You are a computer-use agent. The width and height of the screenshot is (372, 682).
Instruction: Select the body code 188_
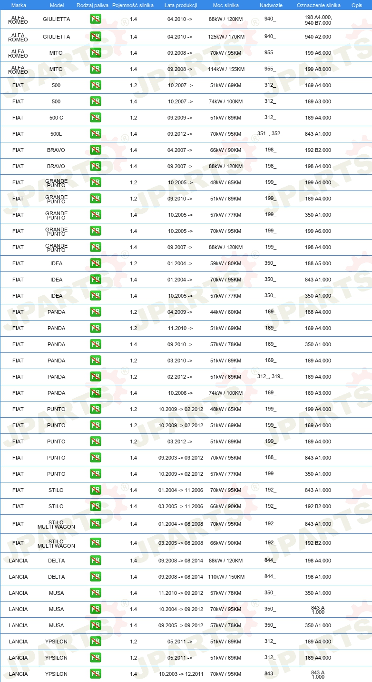coord(271,458)
